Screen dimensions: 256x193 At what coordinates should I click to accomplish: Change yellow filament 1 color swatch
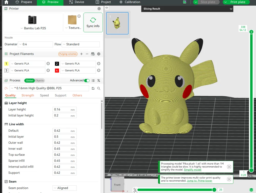(6, 63)
